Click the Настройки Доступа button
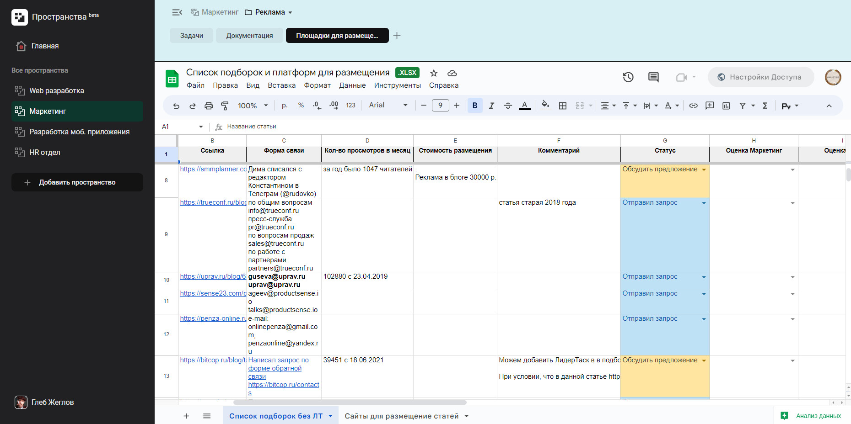The height and width of the screenshot is (424, 851). (760, 77)
